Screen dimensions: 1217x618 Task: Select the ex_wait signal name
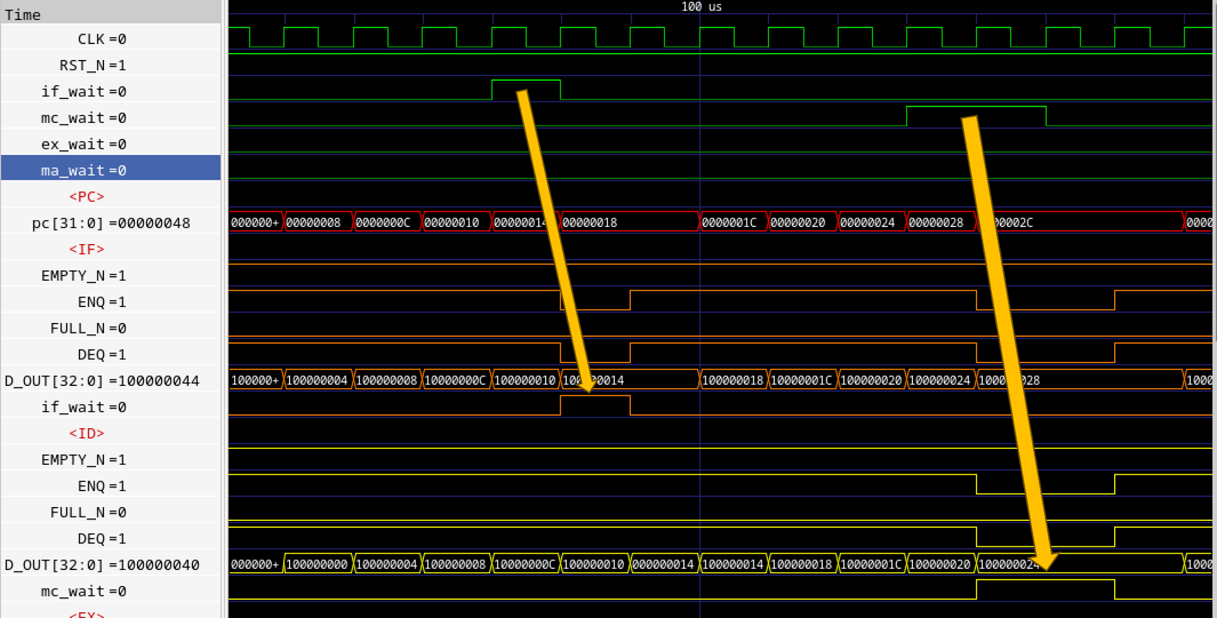pos(83,144)
